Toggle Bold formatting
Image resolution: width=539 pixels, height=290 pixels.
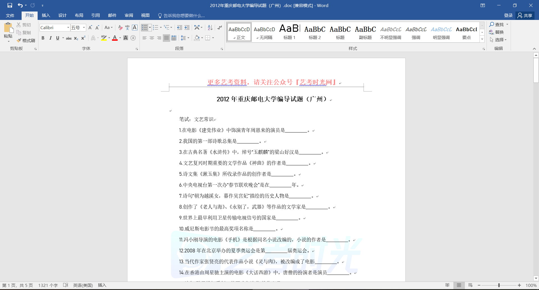tap(43, 38)
